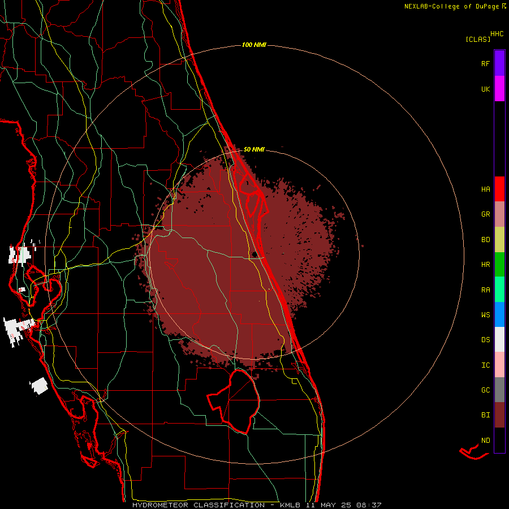This screenshot has height=509, width=509.
Task: Click the HR green legend swatch
Action: coord(499,264)
